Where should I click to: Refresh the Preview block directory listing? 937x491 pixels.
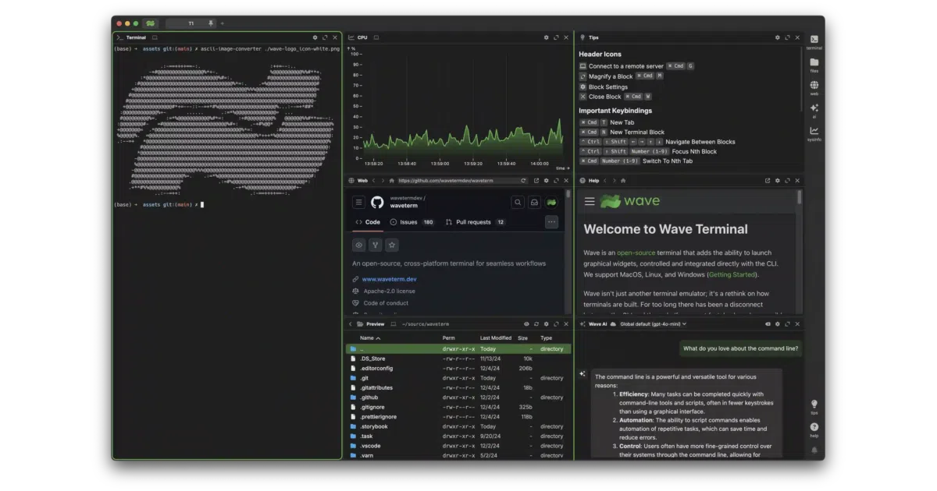pos(536,324)
